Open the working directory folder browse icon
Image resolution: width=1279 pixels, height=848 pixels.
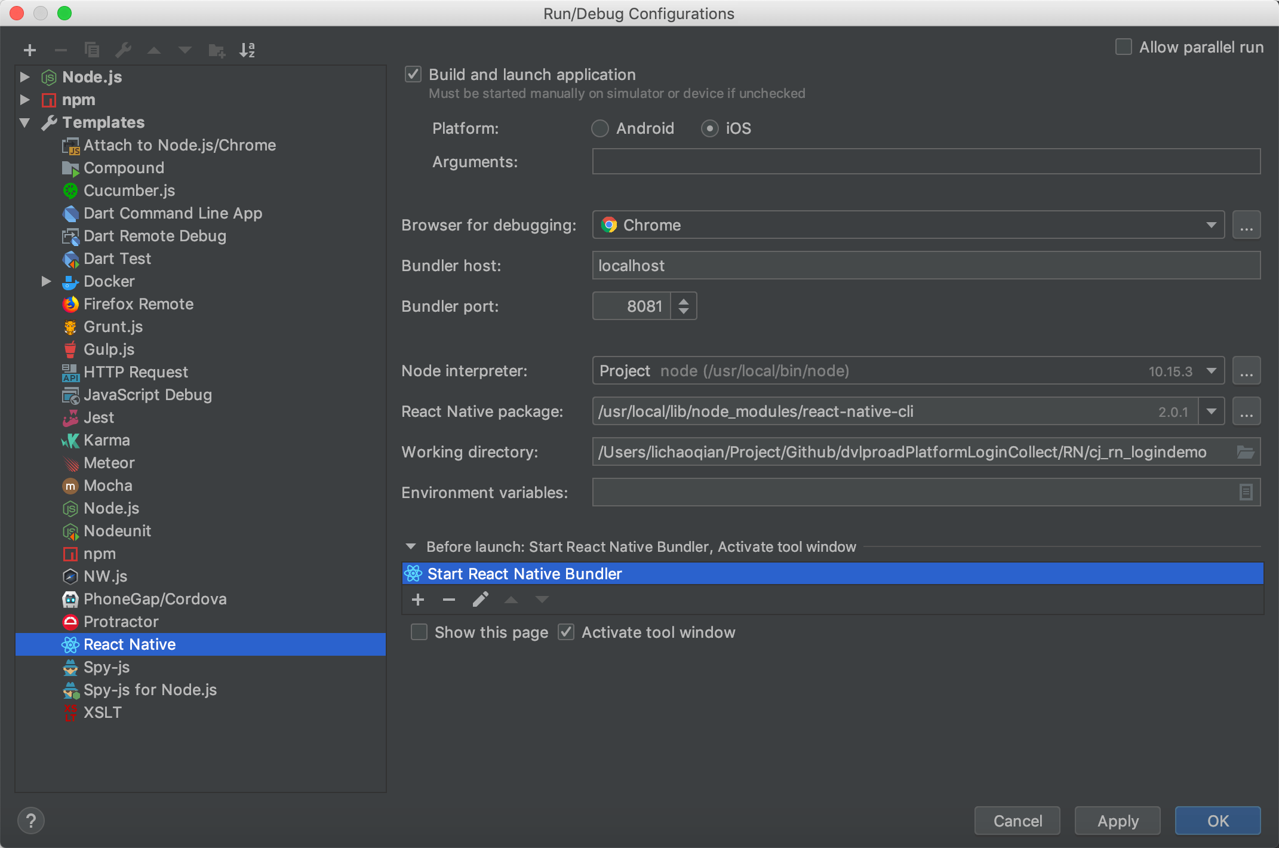tap(1245, 452)
